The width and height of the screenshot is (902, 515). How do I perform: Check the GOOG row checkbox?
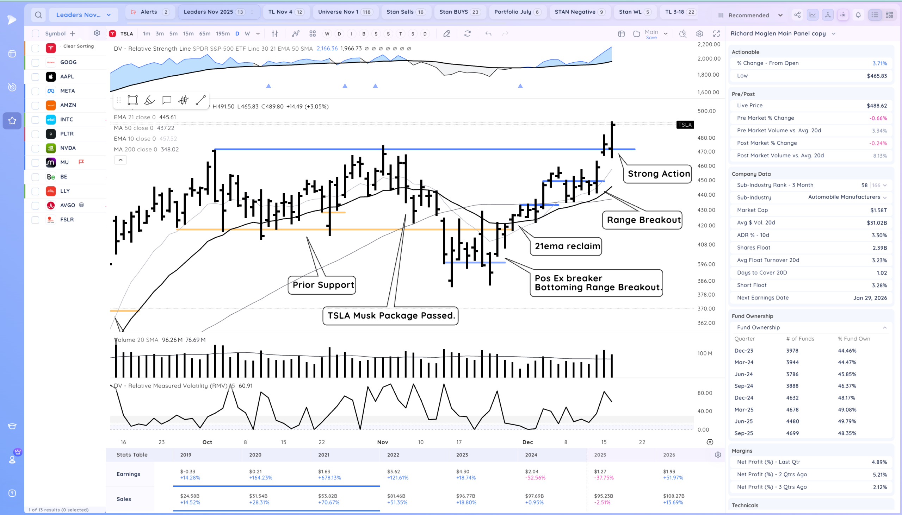(35, 63)
